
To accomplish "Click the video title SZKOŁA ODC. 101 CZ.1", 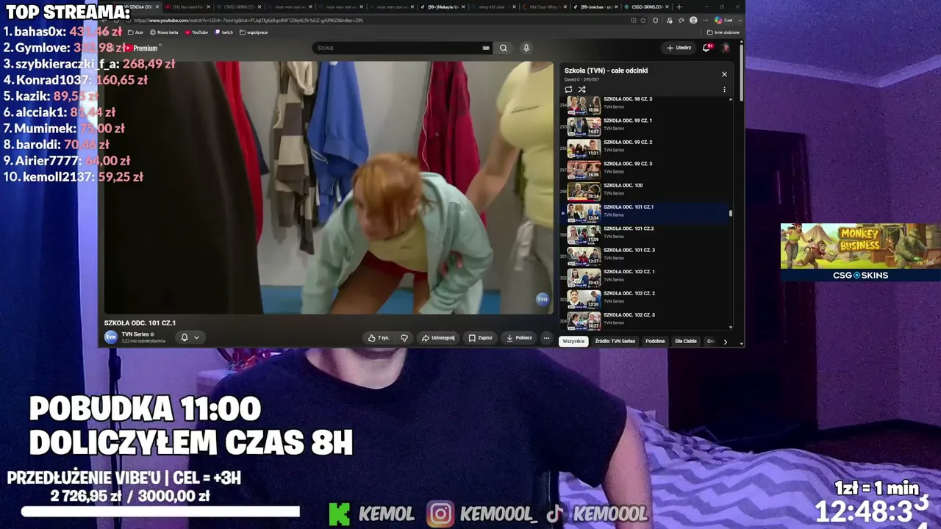I will tap(140, 323).
